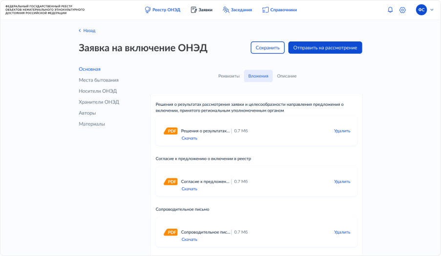441x256 pixels.
Task: Click the Заявка на включение ОНЭД heading
Action: click(143, 48)
